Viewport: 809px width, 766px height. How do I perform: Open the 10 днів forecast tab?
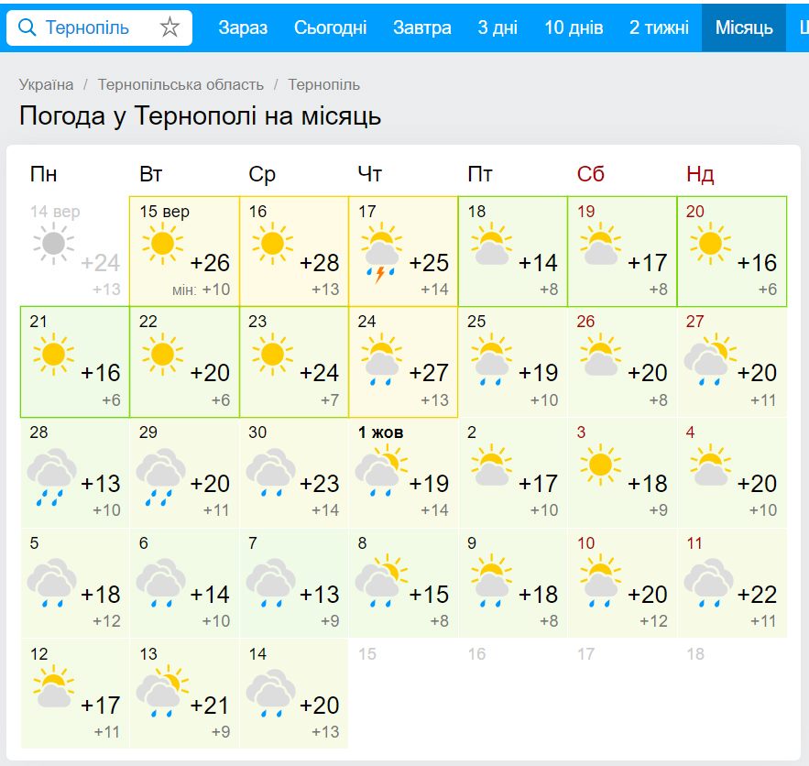[x=574, y=27]
